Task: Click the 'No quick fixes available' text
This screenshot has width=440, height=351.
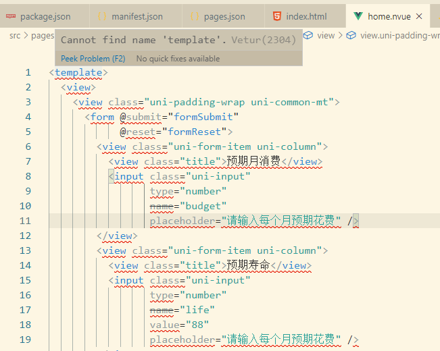Action: pos(178,59)
